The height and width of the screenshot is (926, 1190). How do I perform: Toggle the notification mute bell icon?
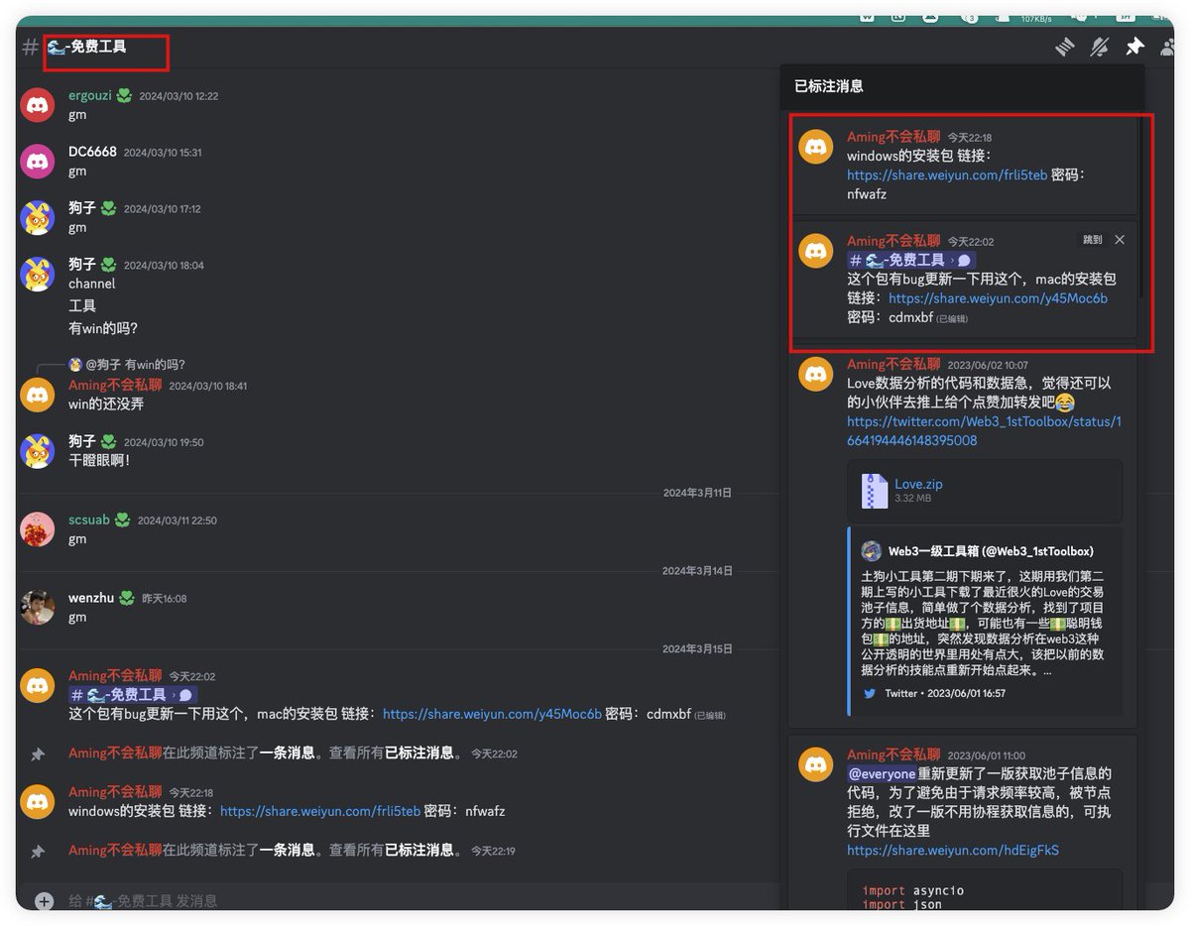coord(1099,47)
